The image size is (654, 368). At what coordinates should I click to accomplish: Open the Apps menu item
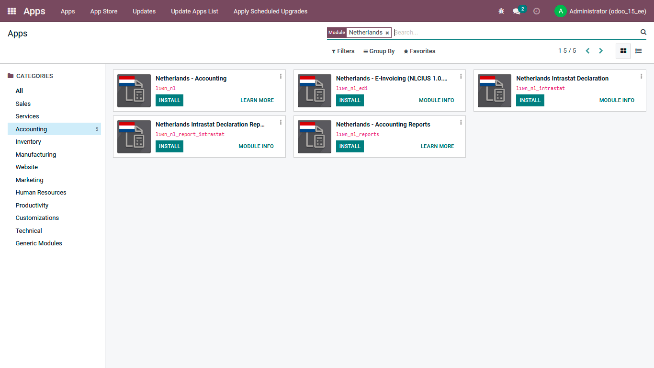click(68, 11)
